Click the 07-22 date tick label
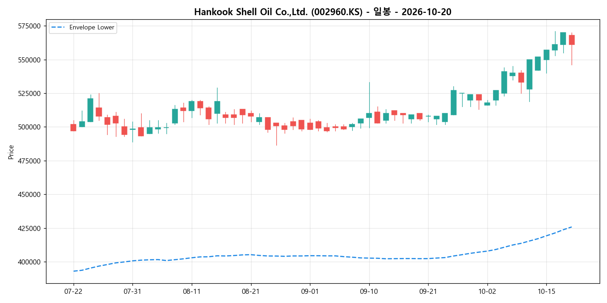The width and height of the screenshot is (607, 303). tap(74, 291)
